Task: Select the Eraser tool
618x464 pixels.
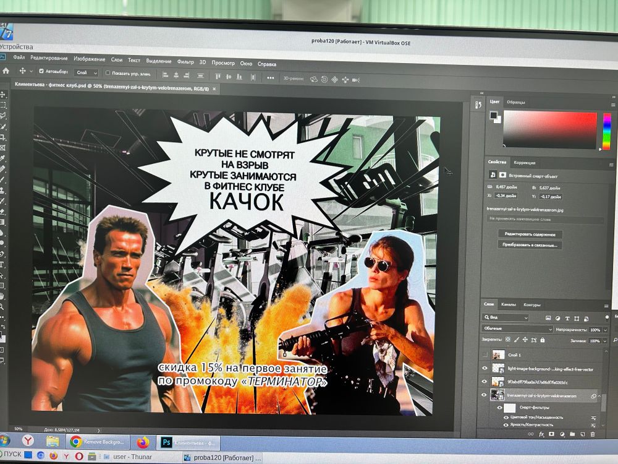Action: click(x=2, y=212)
